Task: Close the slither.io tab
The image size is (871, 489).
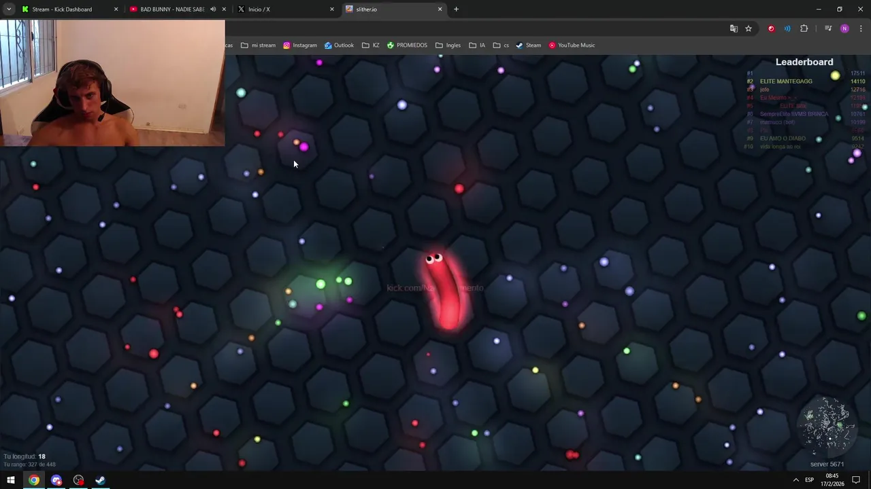Action: point(440,10)
